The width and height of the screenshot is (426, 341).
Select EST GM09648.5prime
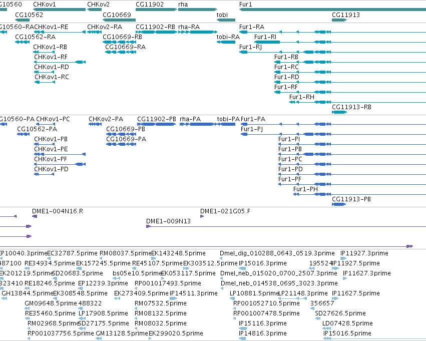51,303
